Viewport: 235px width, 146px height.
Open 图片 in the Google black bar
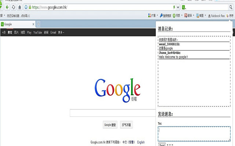pos(16,32)
